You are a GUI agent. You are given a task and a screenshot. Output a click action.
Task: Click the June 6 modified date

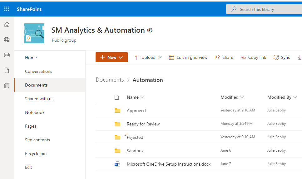pos(226,150)
